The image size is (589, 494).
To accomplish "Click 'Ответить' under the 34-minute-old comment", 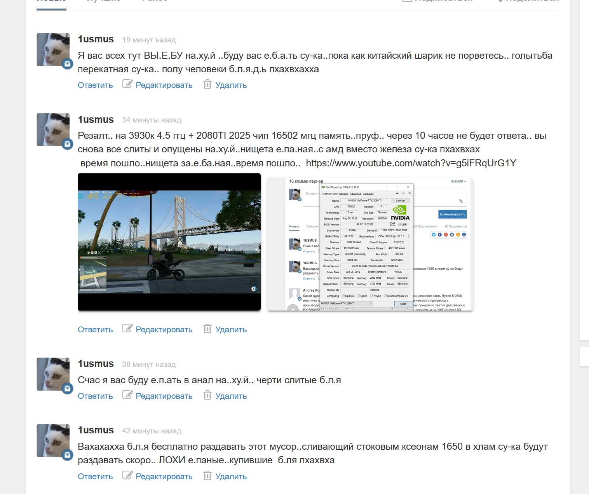I will [x=95, y=330].
